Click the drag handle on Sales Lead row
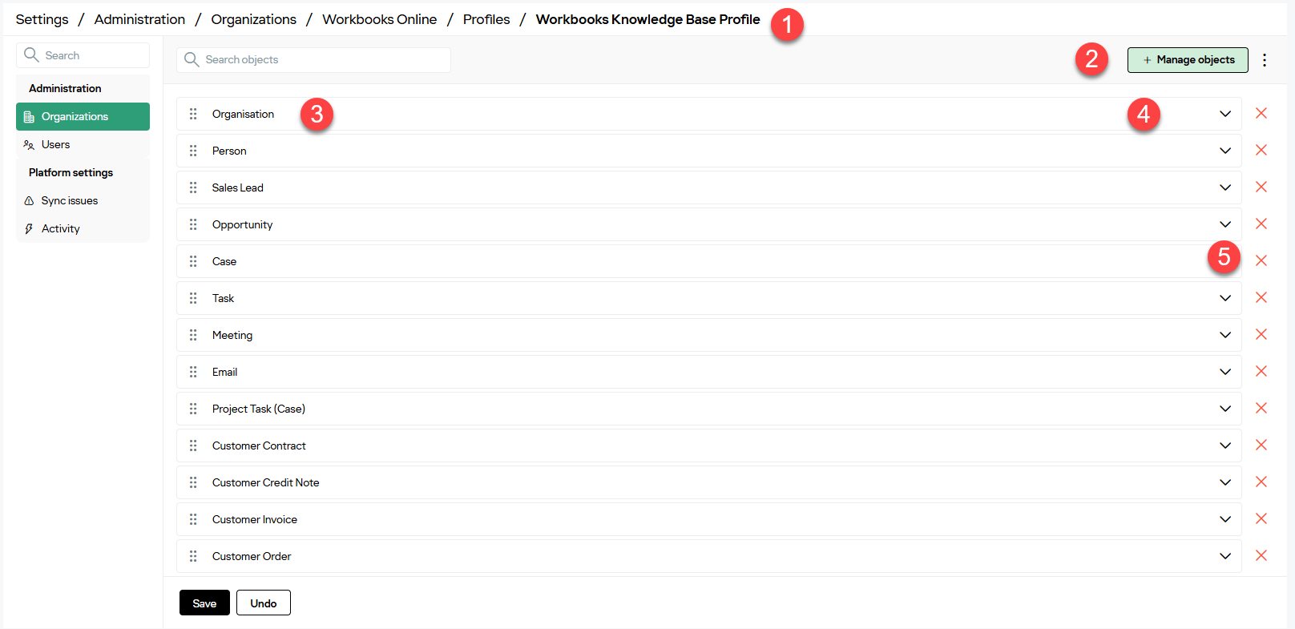 point(193,187)
